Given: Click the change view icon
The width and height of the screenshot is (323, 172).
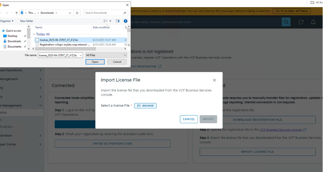Looking at the screenshot, I should point(105,21).
